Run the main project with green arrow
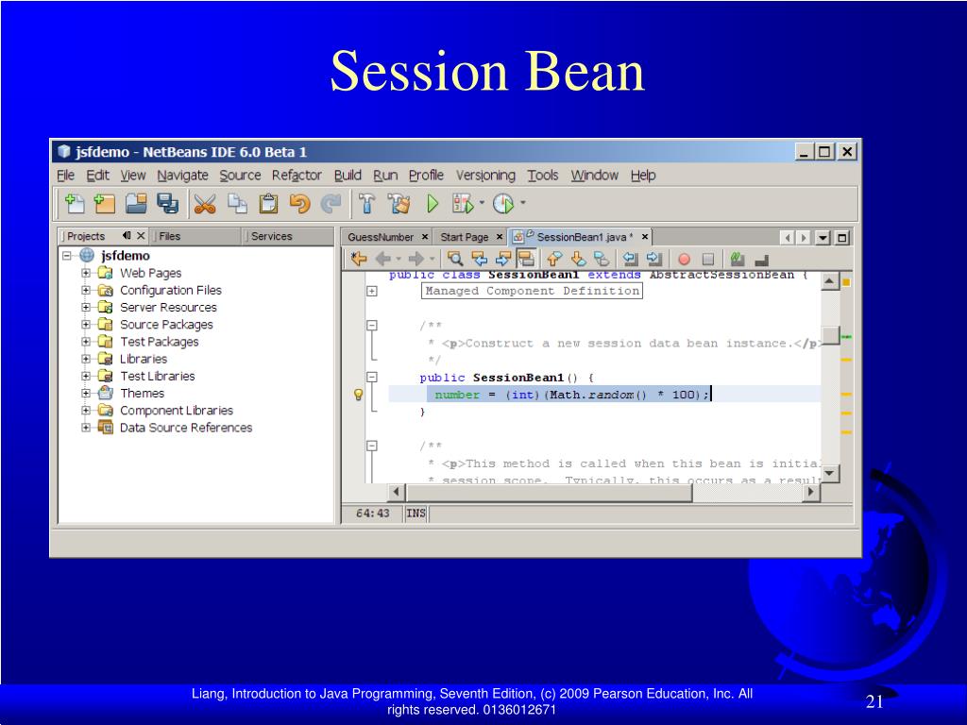The height and width of the screenshot is (725, 967). pos(433,204)
